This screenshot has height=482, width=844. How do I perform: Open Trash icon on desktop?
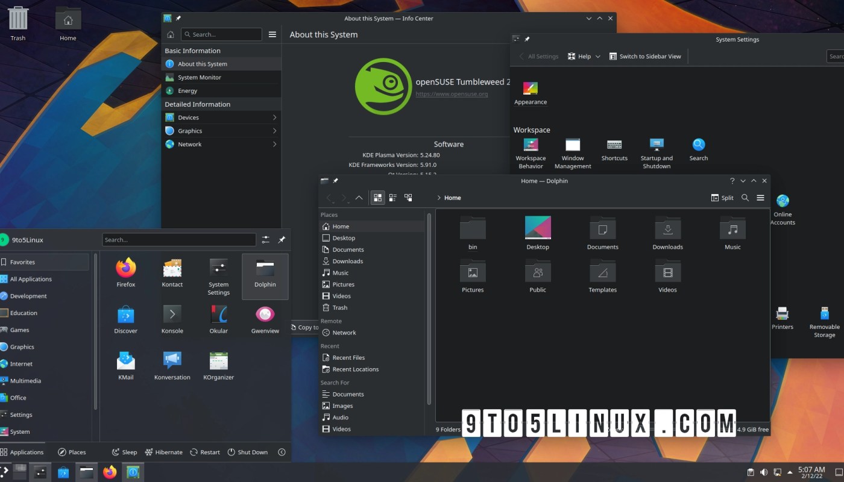18,23
